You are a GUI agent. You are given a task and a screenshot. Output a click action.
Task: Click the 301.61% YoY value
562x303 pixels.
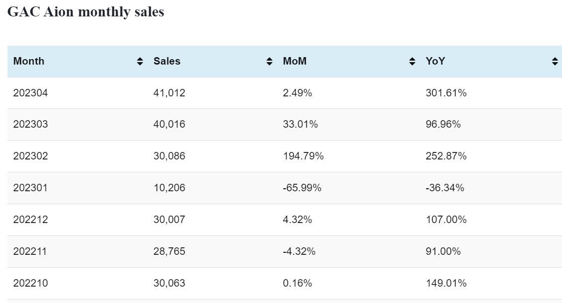pos(446,93)
